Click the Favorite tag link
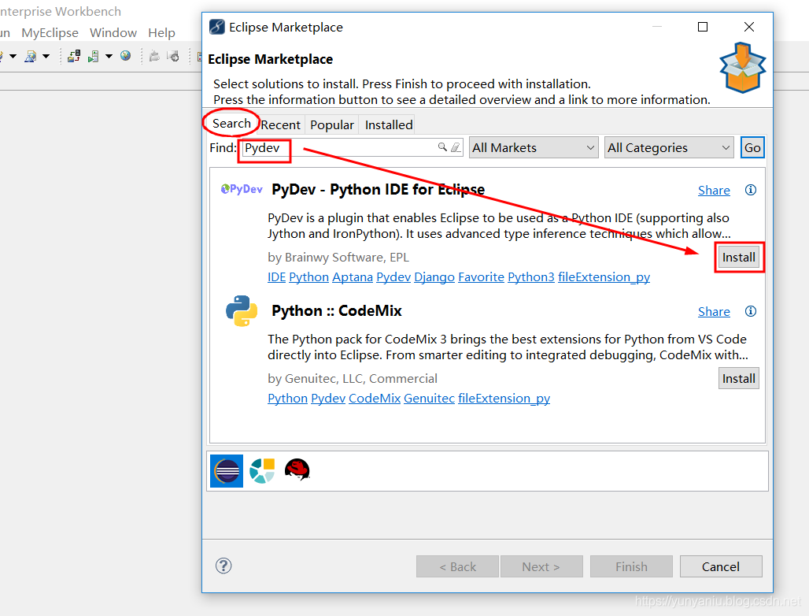Viewport: 809px width, 616px height. click(x=481, y=277)
